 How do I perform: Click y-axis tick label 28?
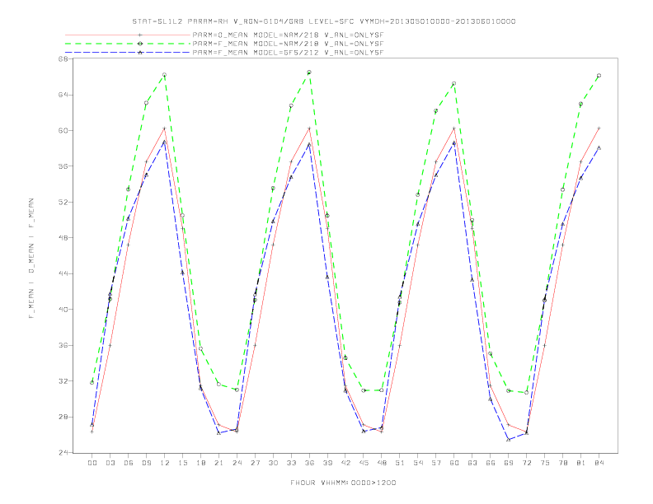point(63,417)
